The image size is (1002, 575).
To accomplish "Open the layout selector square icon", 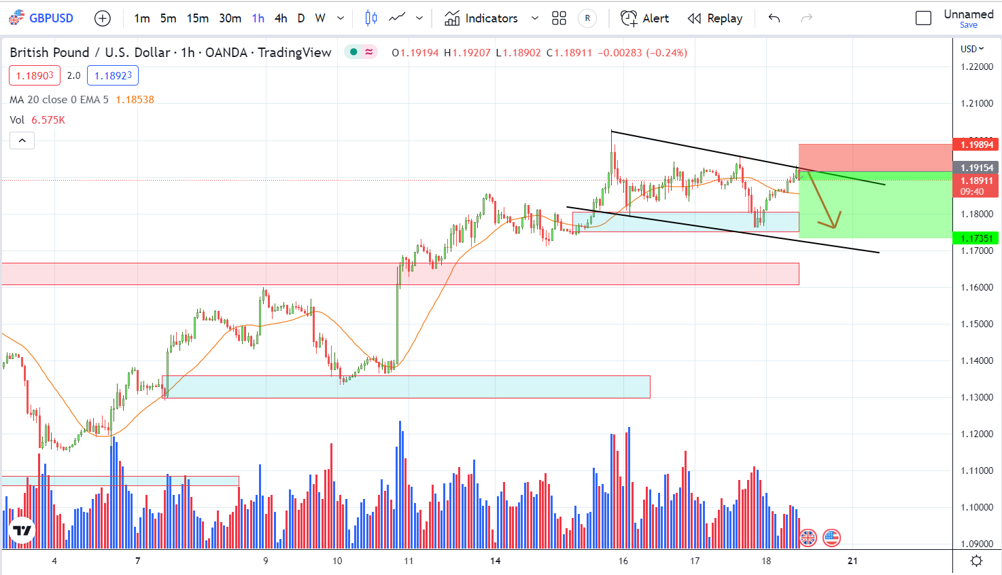I will tap(923, 18).
